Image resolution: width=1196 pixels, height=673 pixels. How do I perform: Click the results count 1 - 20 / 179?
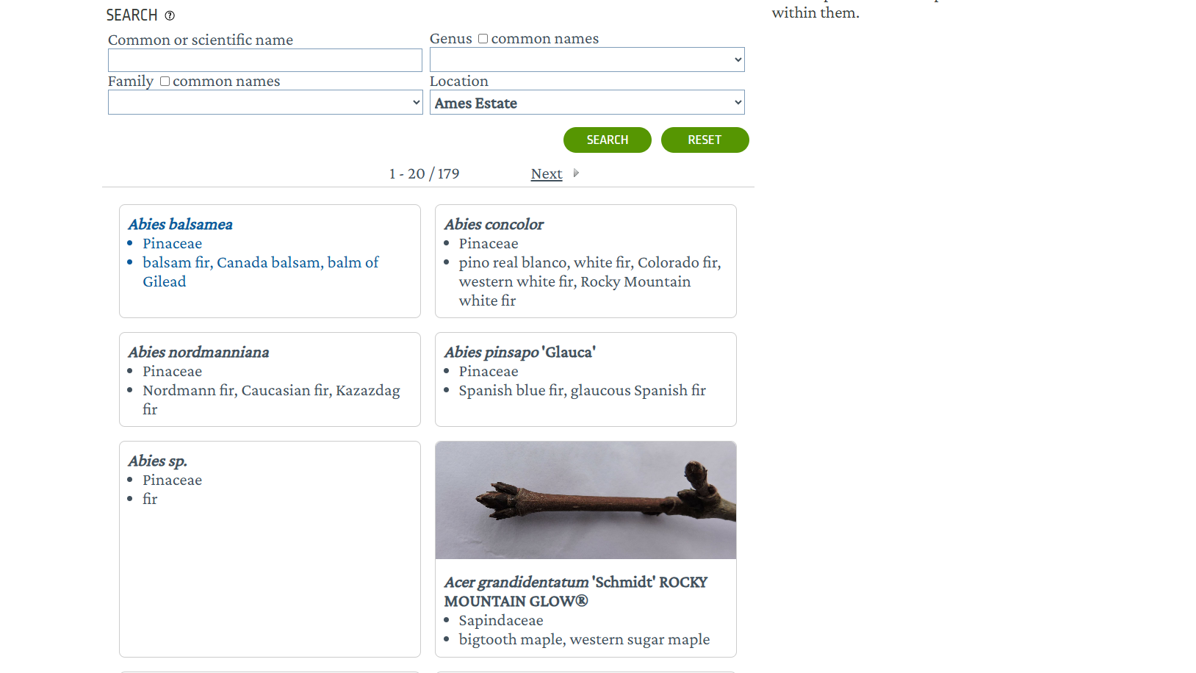(425, 173)
